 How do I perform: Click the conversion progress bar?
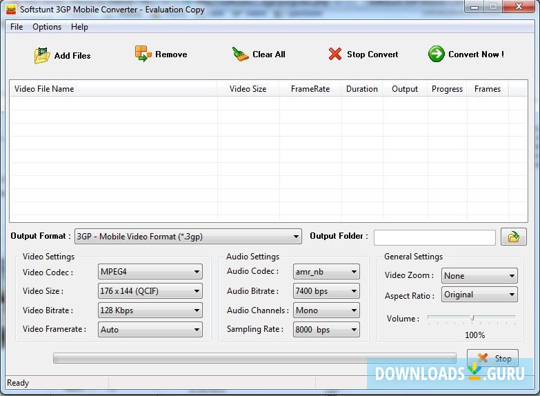(x=254, y=358)
